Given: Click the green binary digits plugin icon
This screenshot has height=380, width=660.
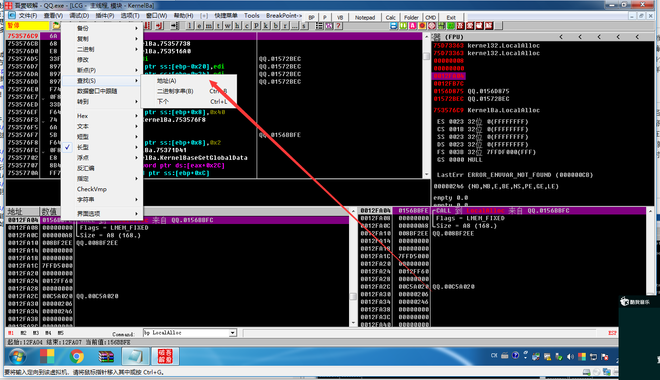Looking at the screenshot, I should [x=441, y=26].
